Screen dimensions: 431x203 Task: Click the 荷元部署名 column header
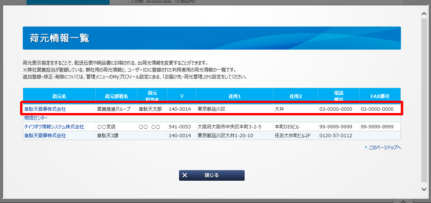click(x=116, y=96)
